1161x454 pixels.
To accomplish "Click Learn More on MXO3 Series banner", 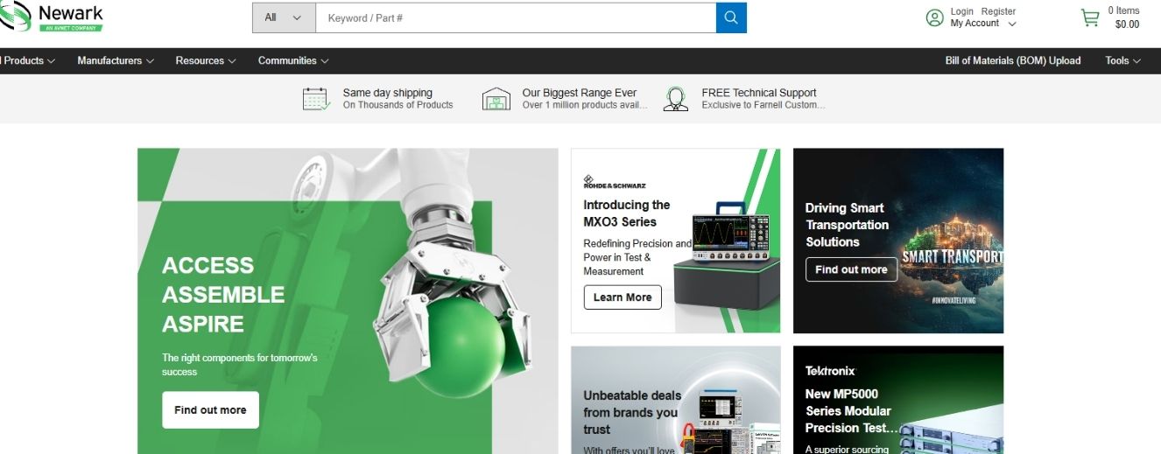I will 623,297.
